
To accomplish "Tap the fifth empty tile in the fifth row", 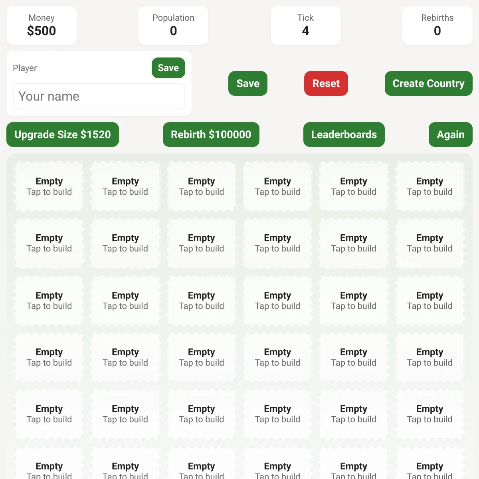I will pyautogui.click(x=354, y=414).
